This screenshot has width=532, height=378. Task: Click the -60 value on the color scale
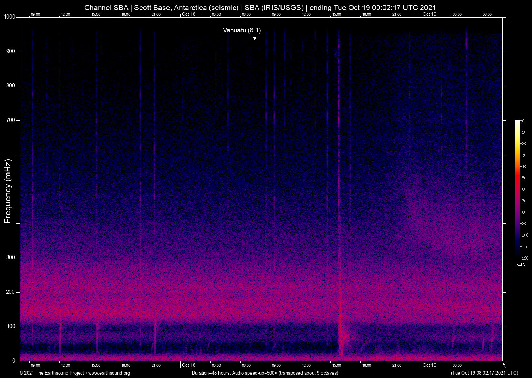tap(524, 189)
